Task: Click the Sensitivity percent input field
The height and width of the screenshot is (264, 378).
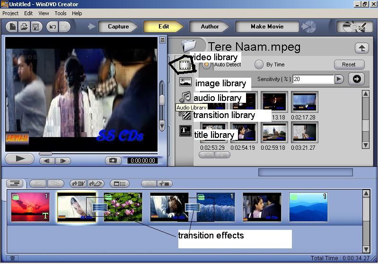Action: pos(313,79)
